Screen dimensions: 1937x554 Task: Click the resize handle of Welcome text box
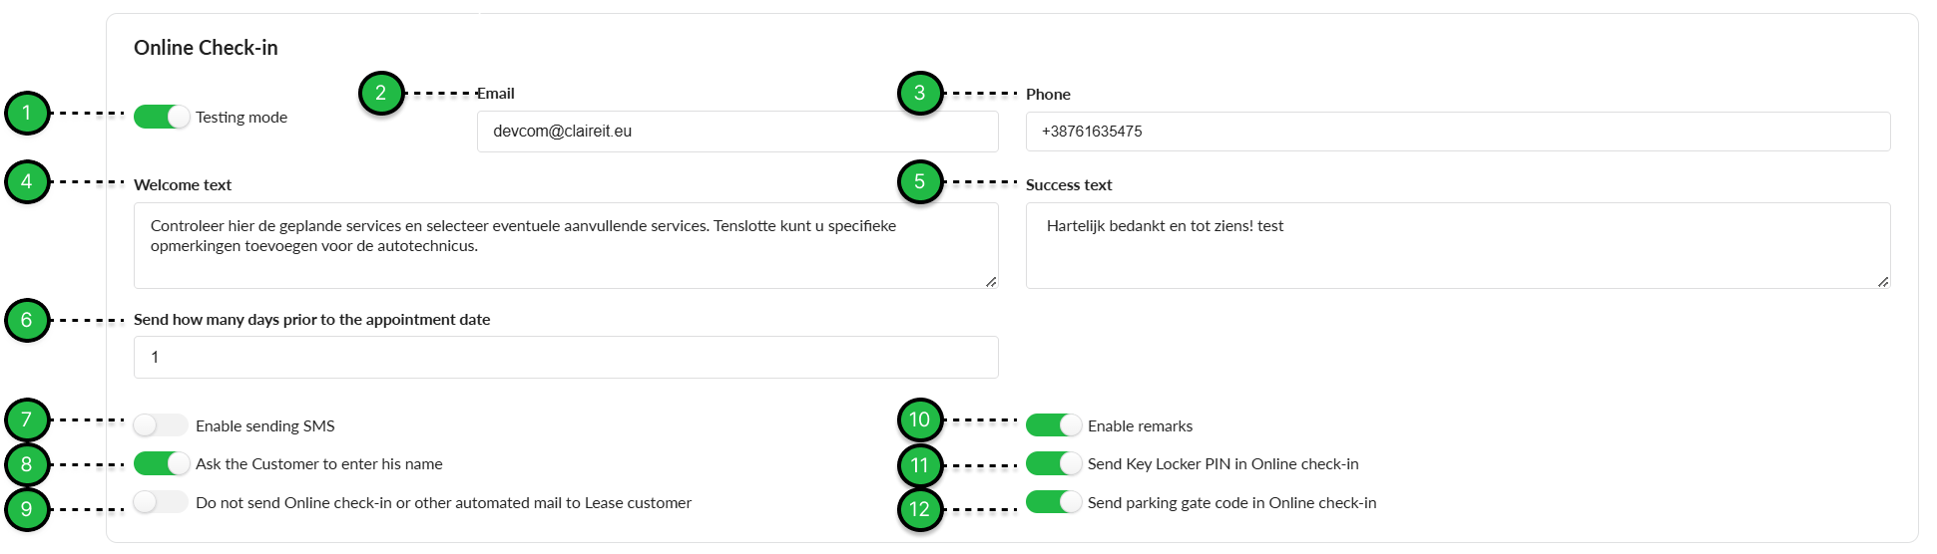click(x=990, y=282)
